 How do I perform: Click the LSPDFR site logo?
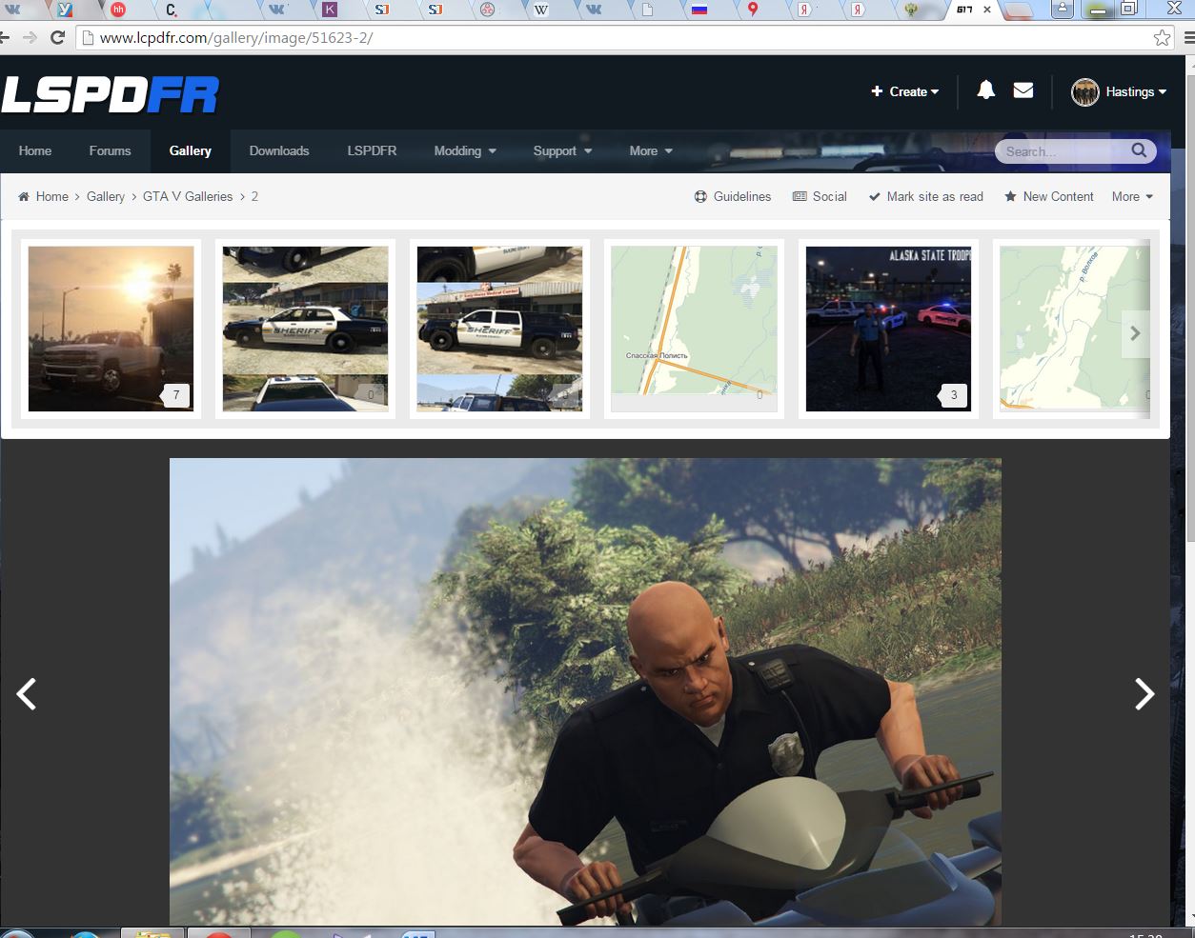pyautogui.click(x=111, y=94)
